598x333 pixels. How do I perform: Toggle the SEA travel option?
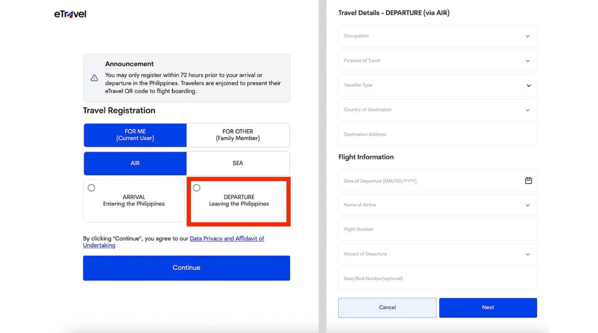pyautogui.click(x=237, y=163)
